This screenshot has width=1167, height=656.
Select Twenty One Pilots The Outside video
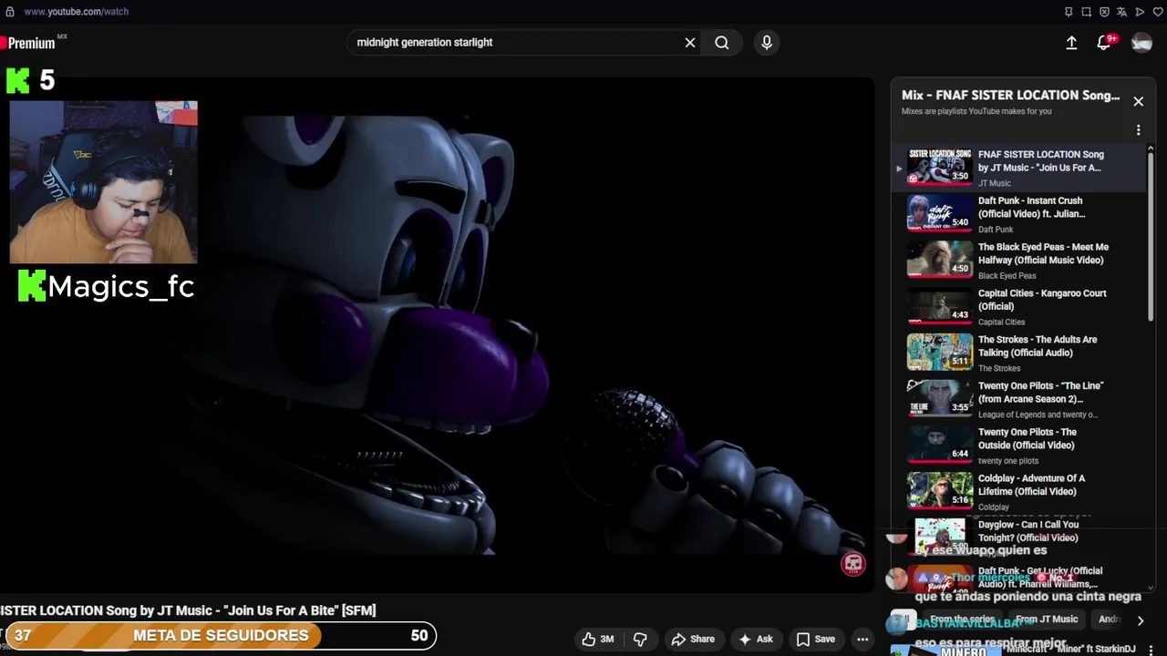[x=1017, y=445]
